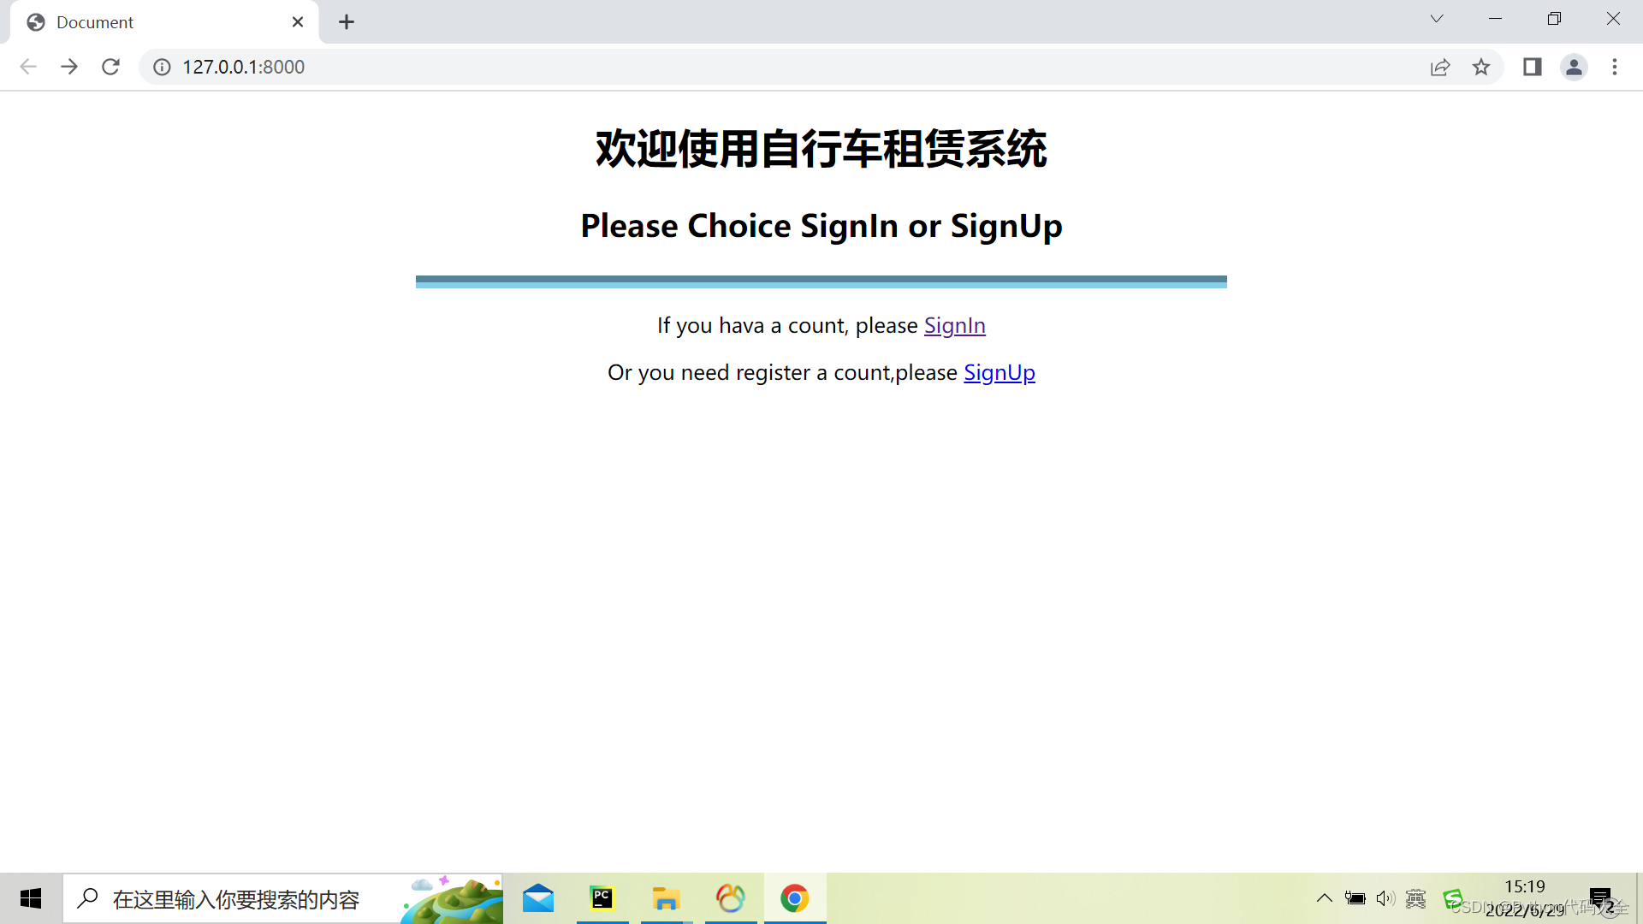This screenshot has width=1643, height=924.
Task: Open the Chrome profile menu
Action: pos(1574,67)
